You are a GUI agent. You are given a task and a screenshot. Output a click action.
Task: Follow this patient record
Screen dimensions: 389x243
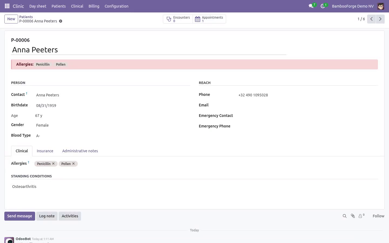tap(378, 216)
